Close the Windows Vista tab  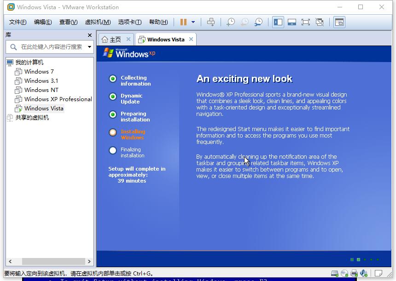(x=191, y=40)
